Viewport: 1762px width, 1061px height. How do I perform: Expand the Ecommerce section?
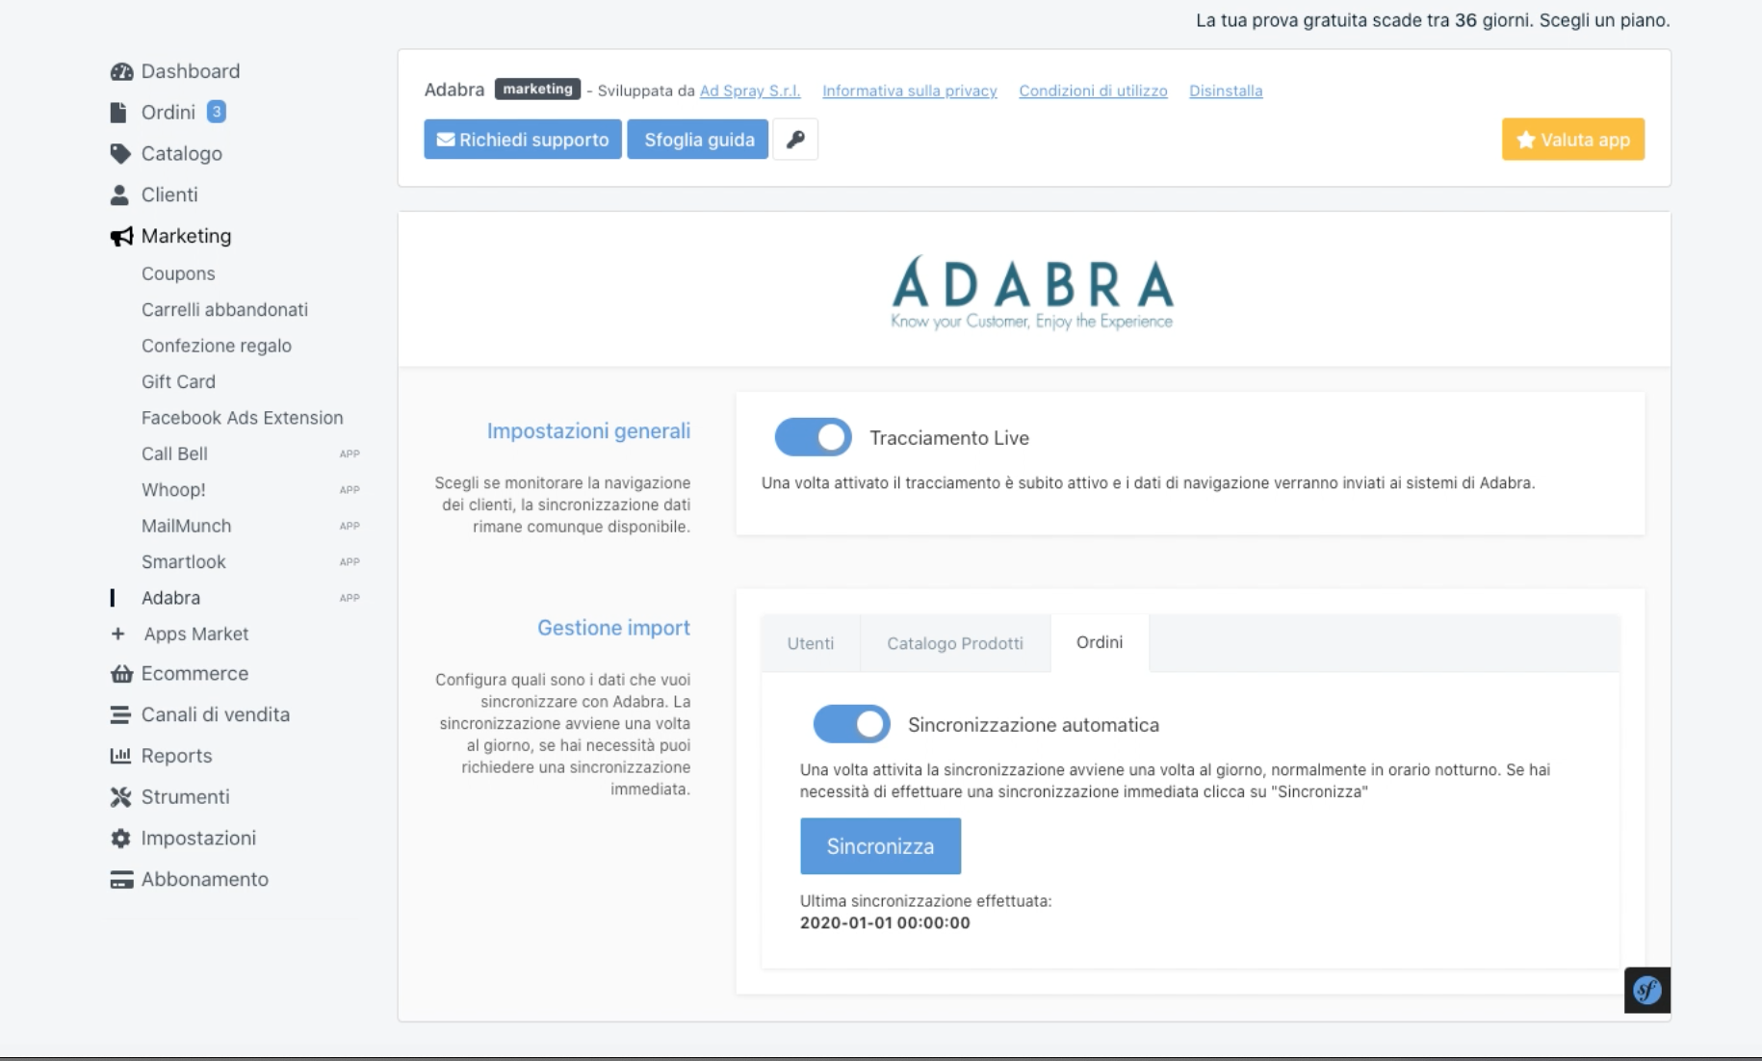coord(194,674)
